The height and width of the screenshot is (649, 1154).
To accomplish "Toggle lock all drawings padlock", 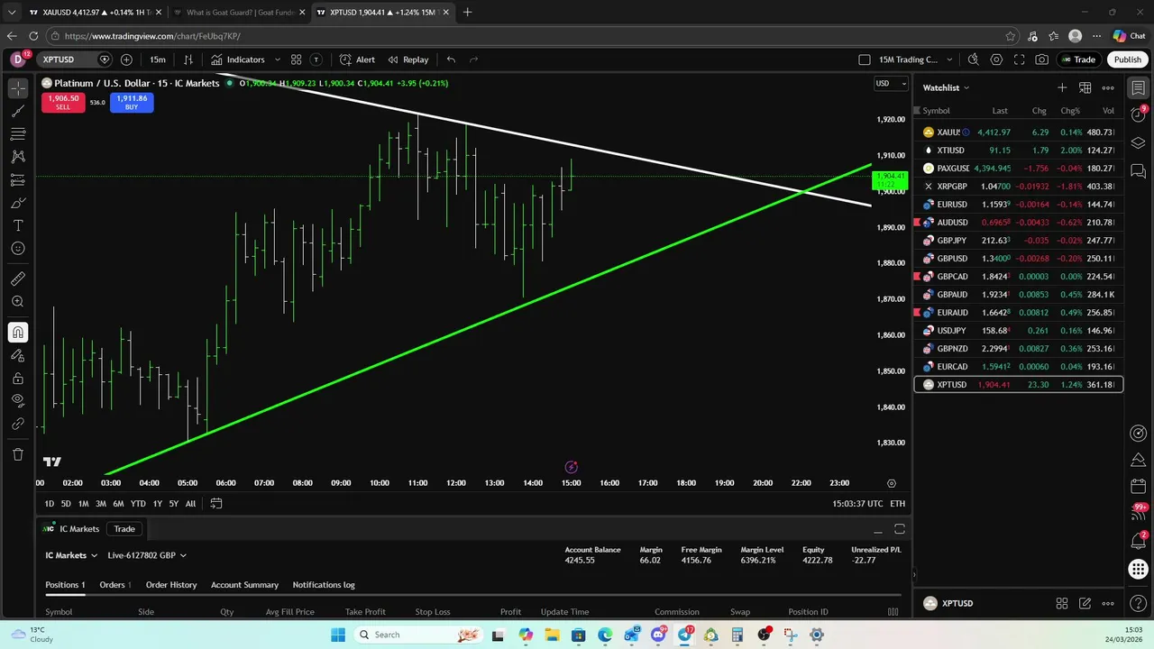I will [18, 379].
